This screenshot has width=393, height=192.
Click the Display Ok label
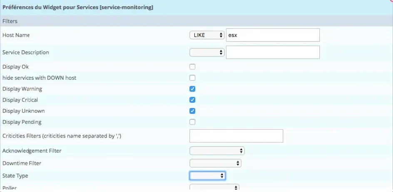coord(15,67)
